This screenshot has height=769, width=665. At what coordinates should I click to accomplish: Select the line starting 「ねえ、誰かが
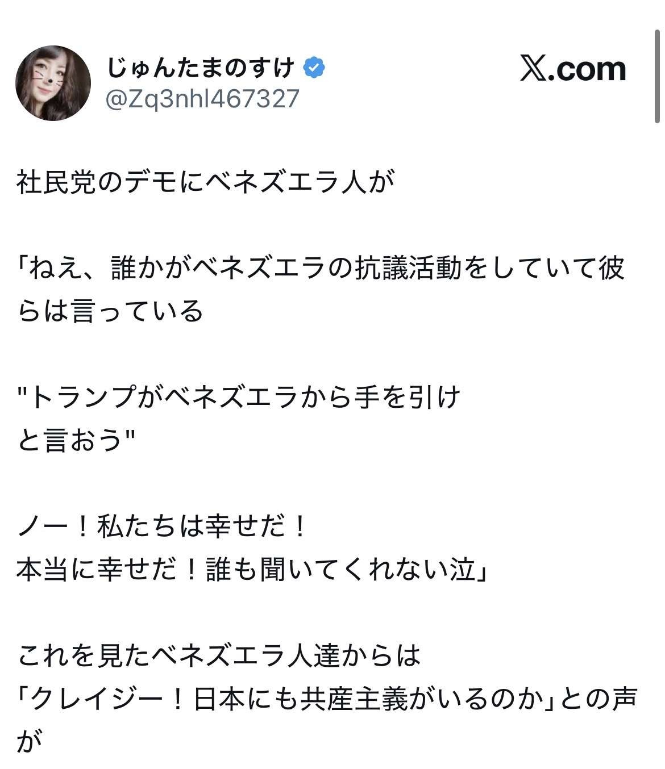(321, 269)
